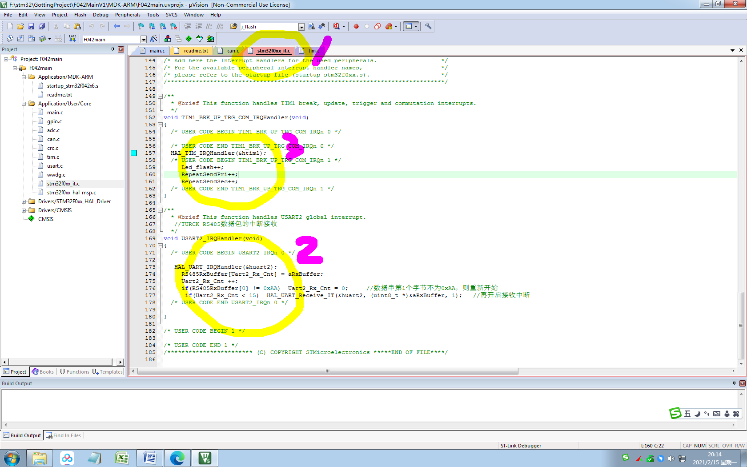The height and width of the screenshot is (467, 747).
Task: Click the Build target icon
Action: point(20,39)
